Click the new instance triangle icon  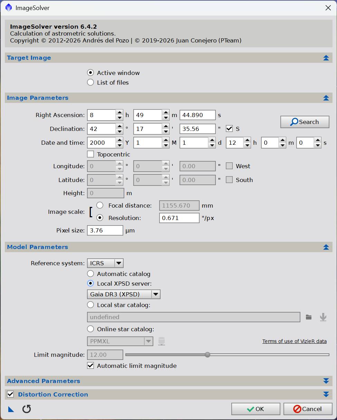pyautogui.click(x=11, y=409)
